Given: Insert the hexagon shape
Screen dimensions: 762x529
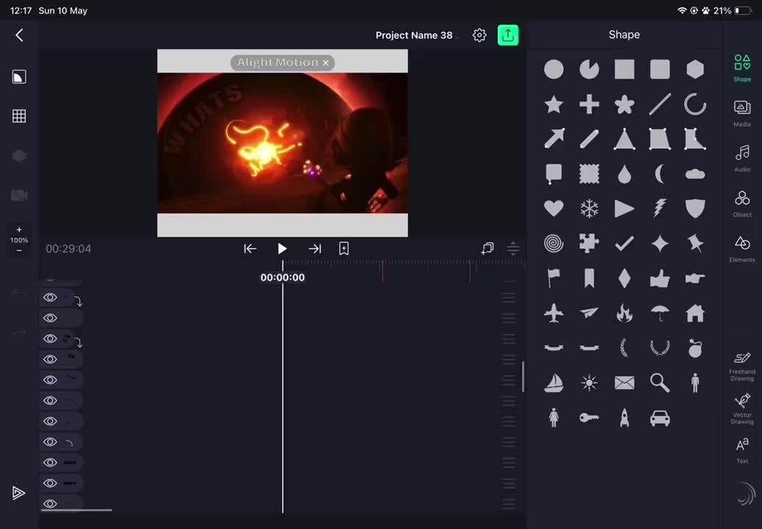Looking at the screenshot, I should click(x=695, y=69).
